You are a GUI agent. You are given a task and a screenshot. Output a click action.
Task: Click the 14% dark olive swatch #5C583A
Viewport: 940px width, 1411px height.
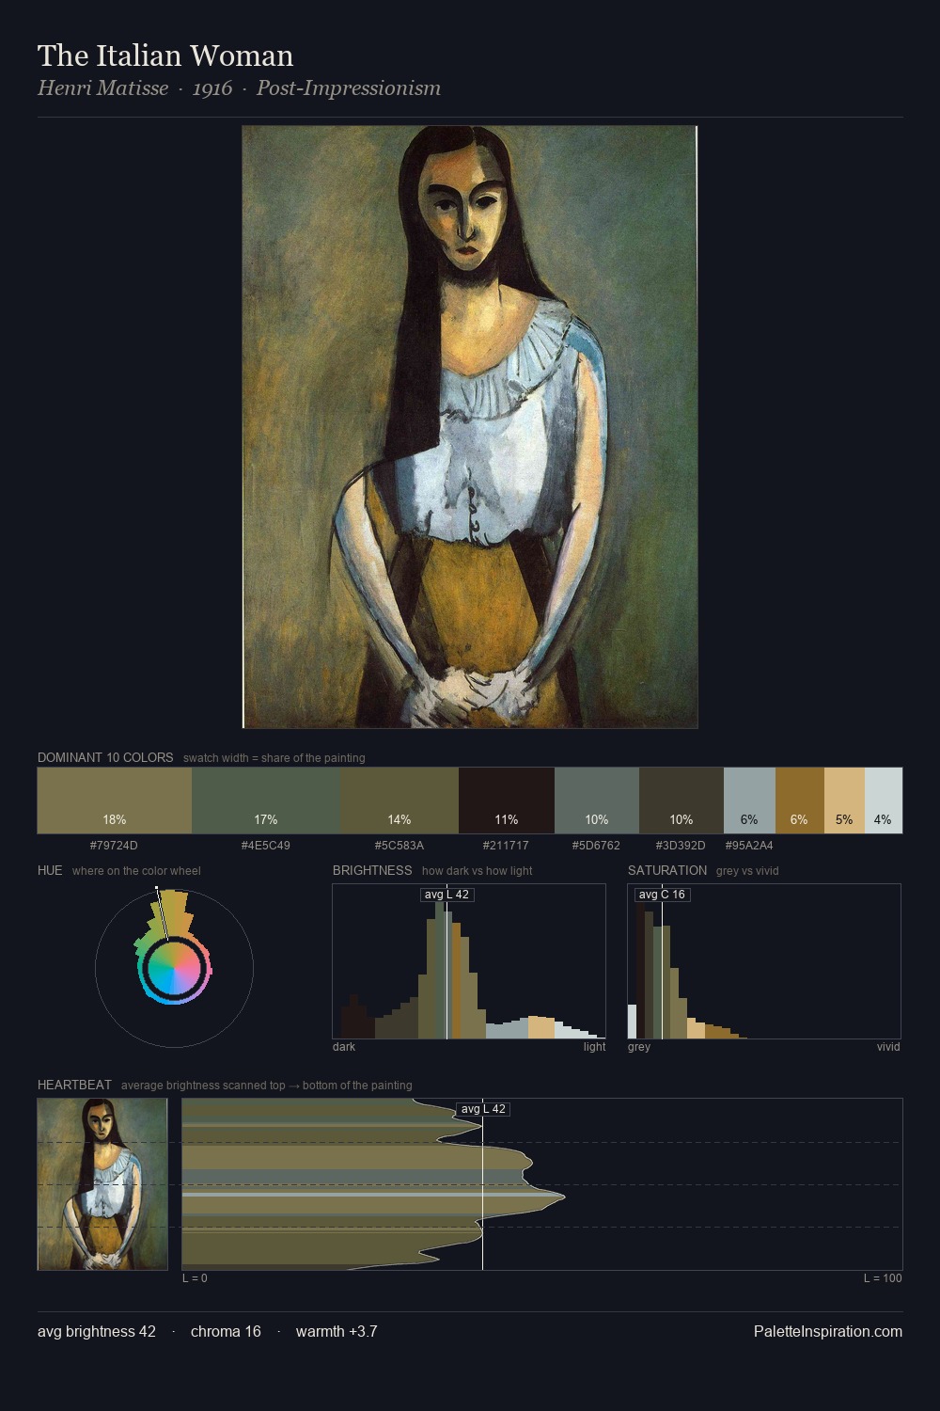point(399,801)
